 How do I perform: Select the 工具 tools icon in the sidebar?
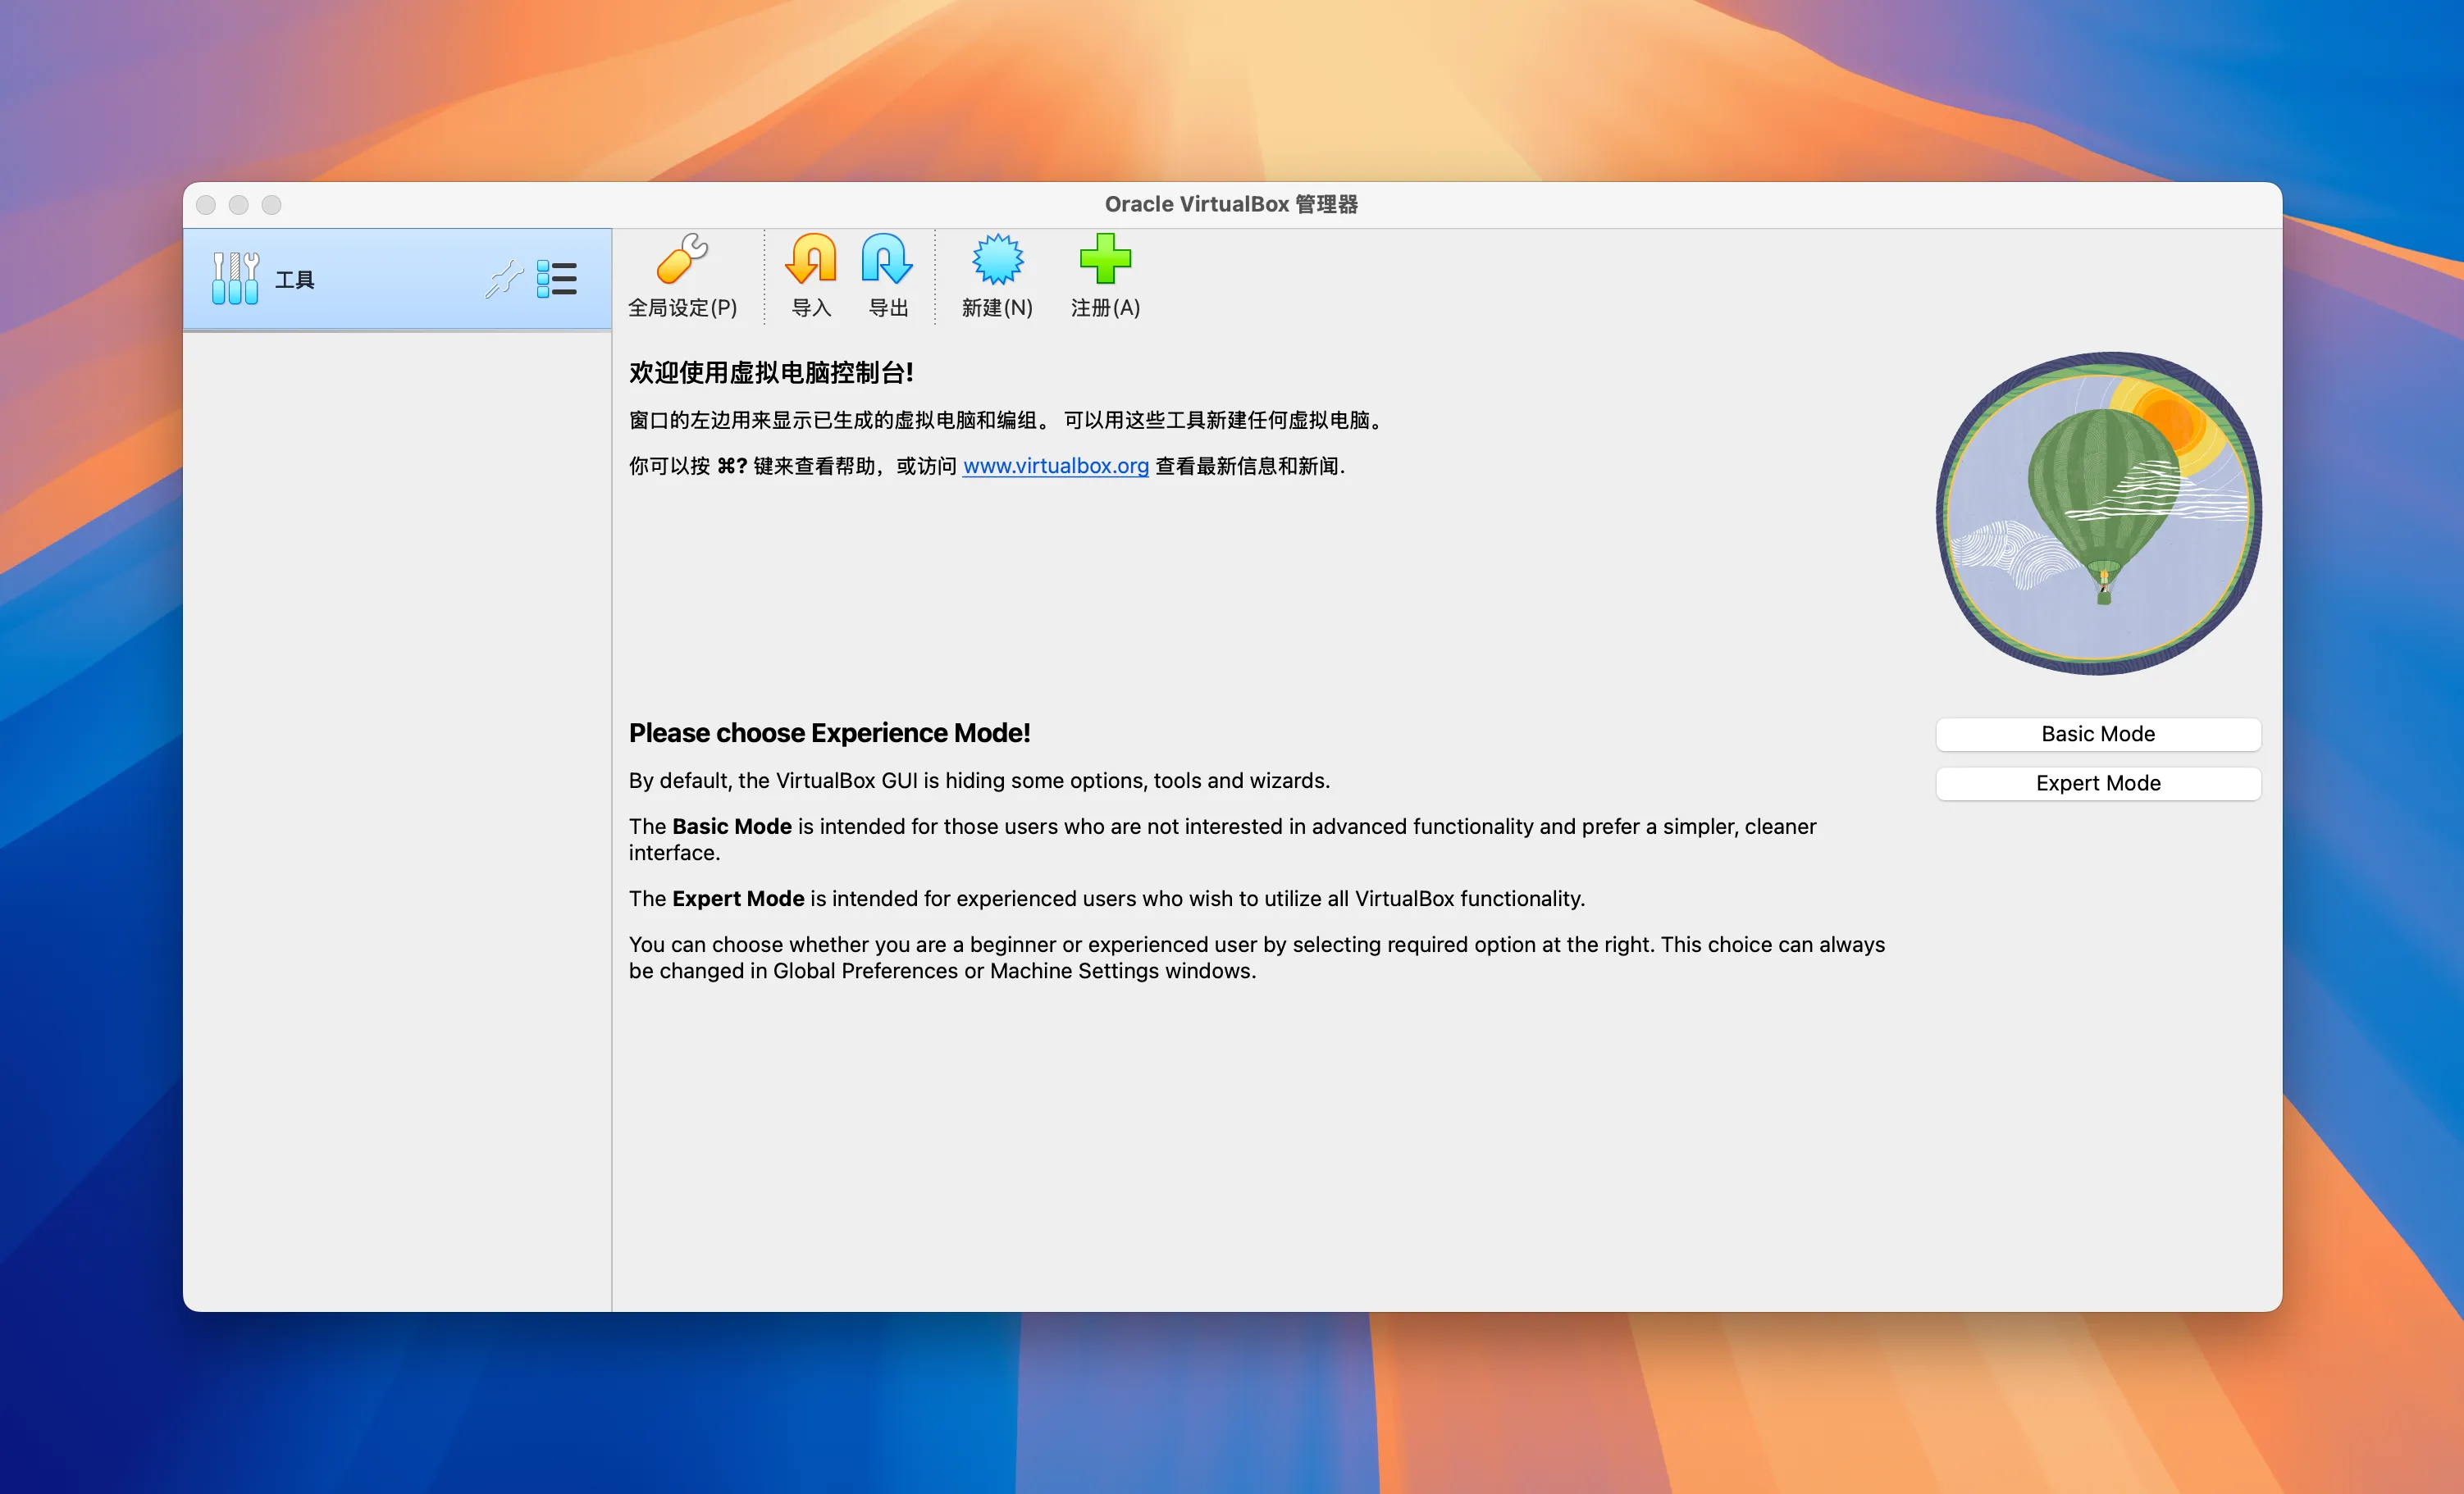tap(233, 277)
